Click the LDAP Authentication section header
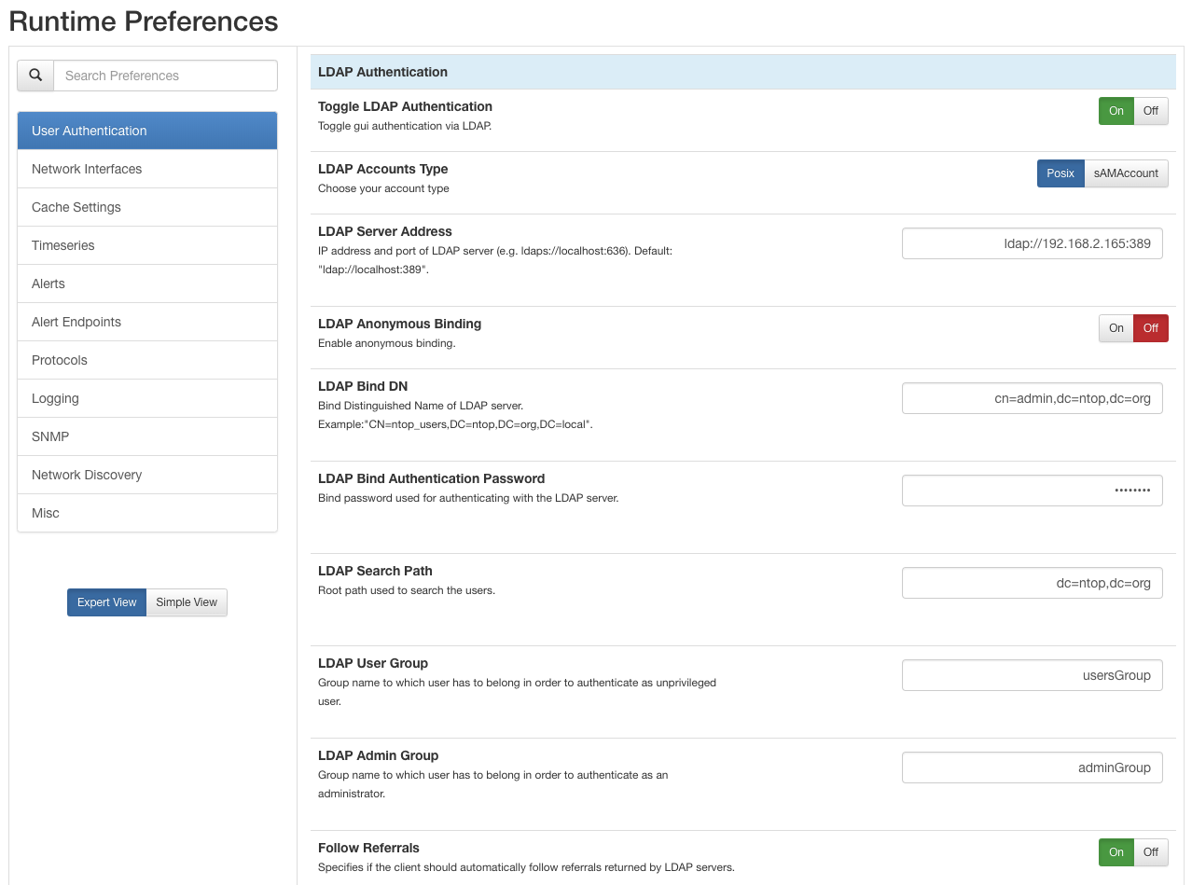1192x885 pixels. click(x=743, y=72)
